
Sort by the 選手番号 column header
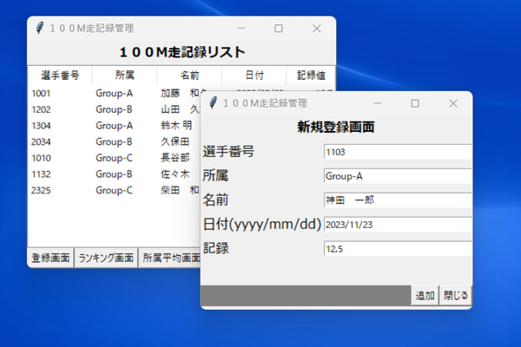pos(60,75)
